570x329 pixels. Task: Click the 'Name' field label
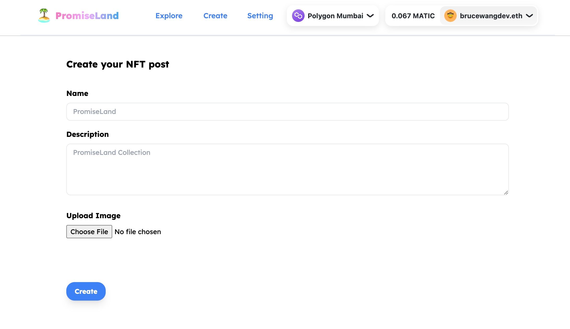(77, 93)
